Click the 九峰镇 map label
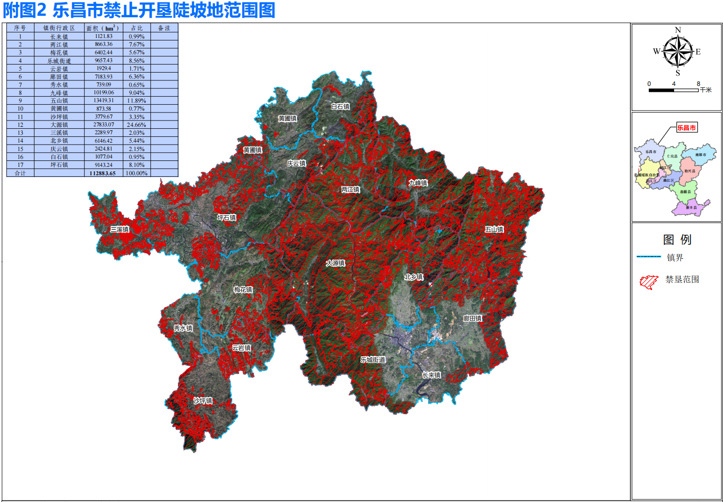Screen dimensions: 723x502 pos(418,183)
